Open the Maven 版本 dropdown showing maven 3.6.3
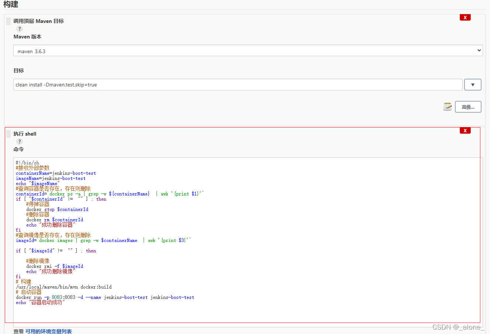The height and width of the screenshot is (334, 490). [x=248, y=51]
